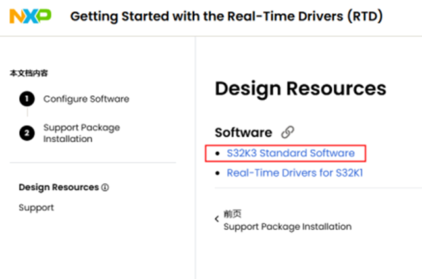Click the info icon beside Design Resources
422x279 pixels.
point(105,187)
